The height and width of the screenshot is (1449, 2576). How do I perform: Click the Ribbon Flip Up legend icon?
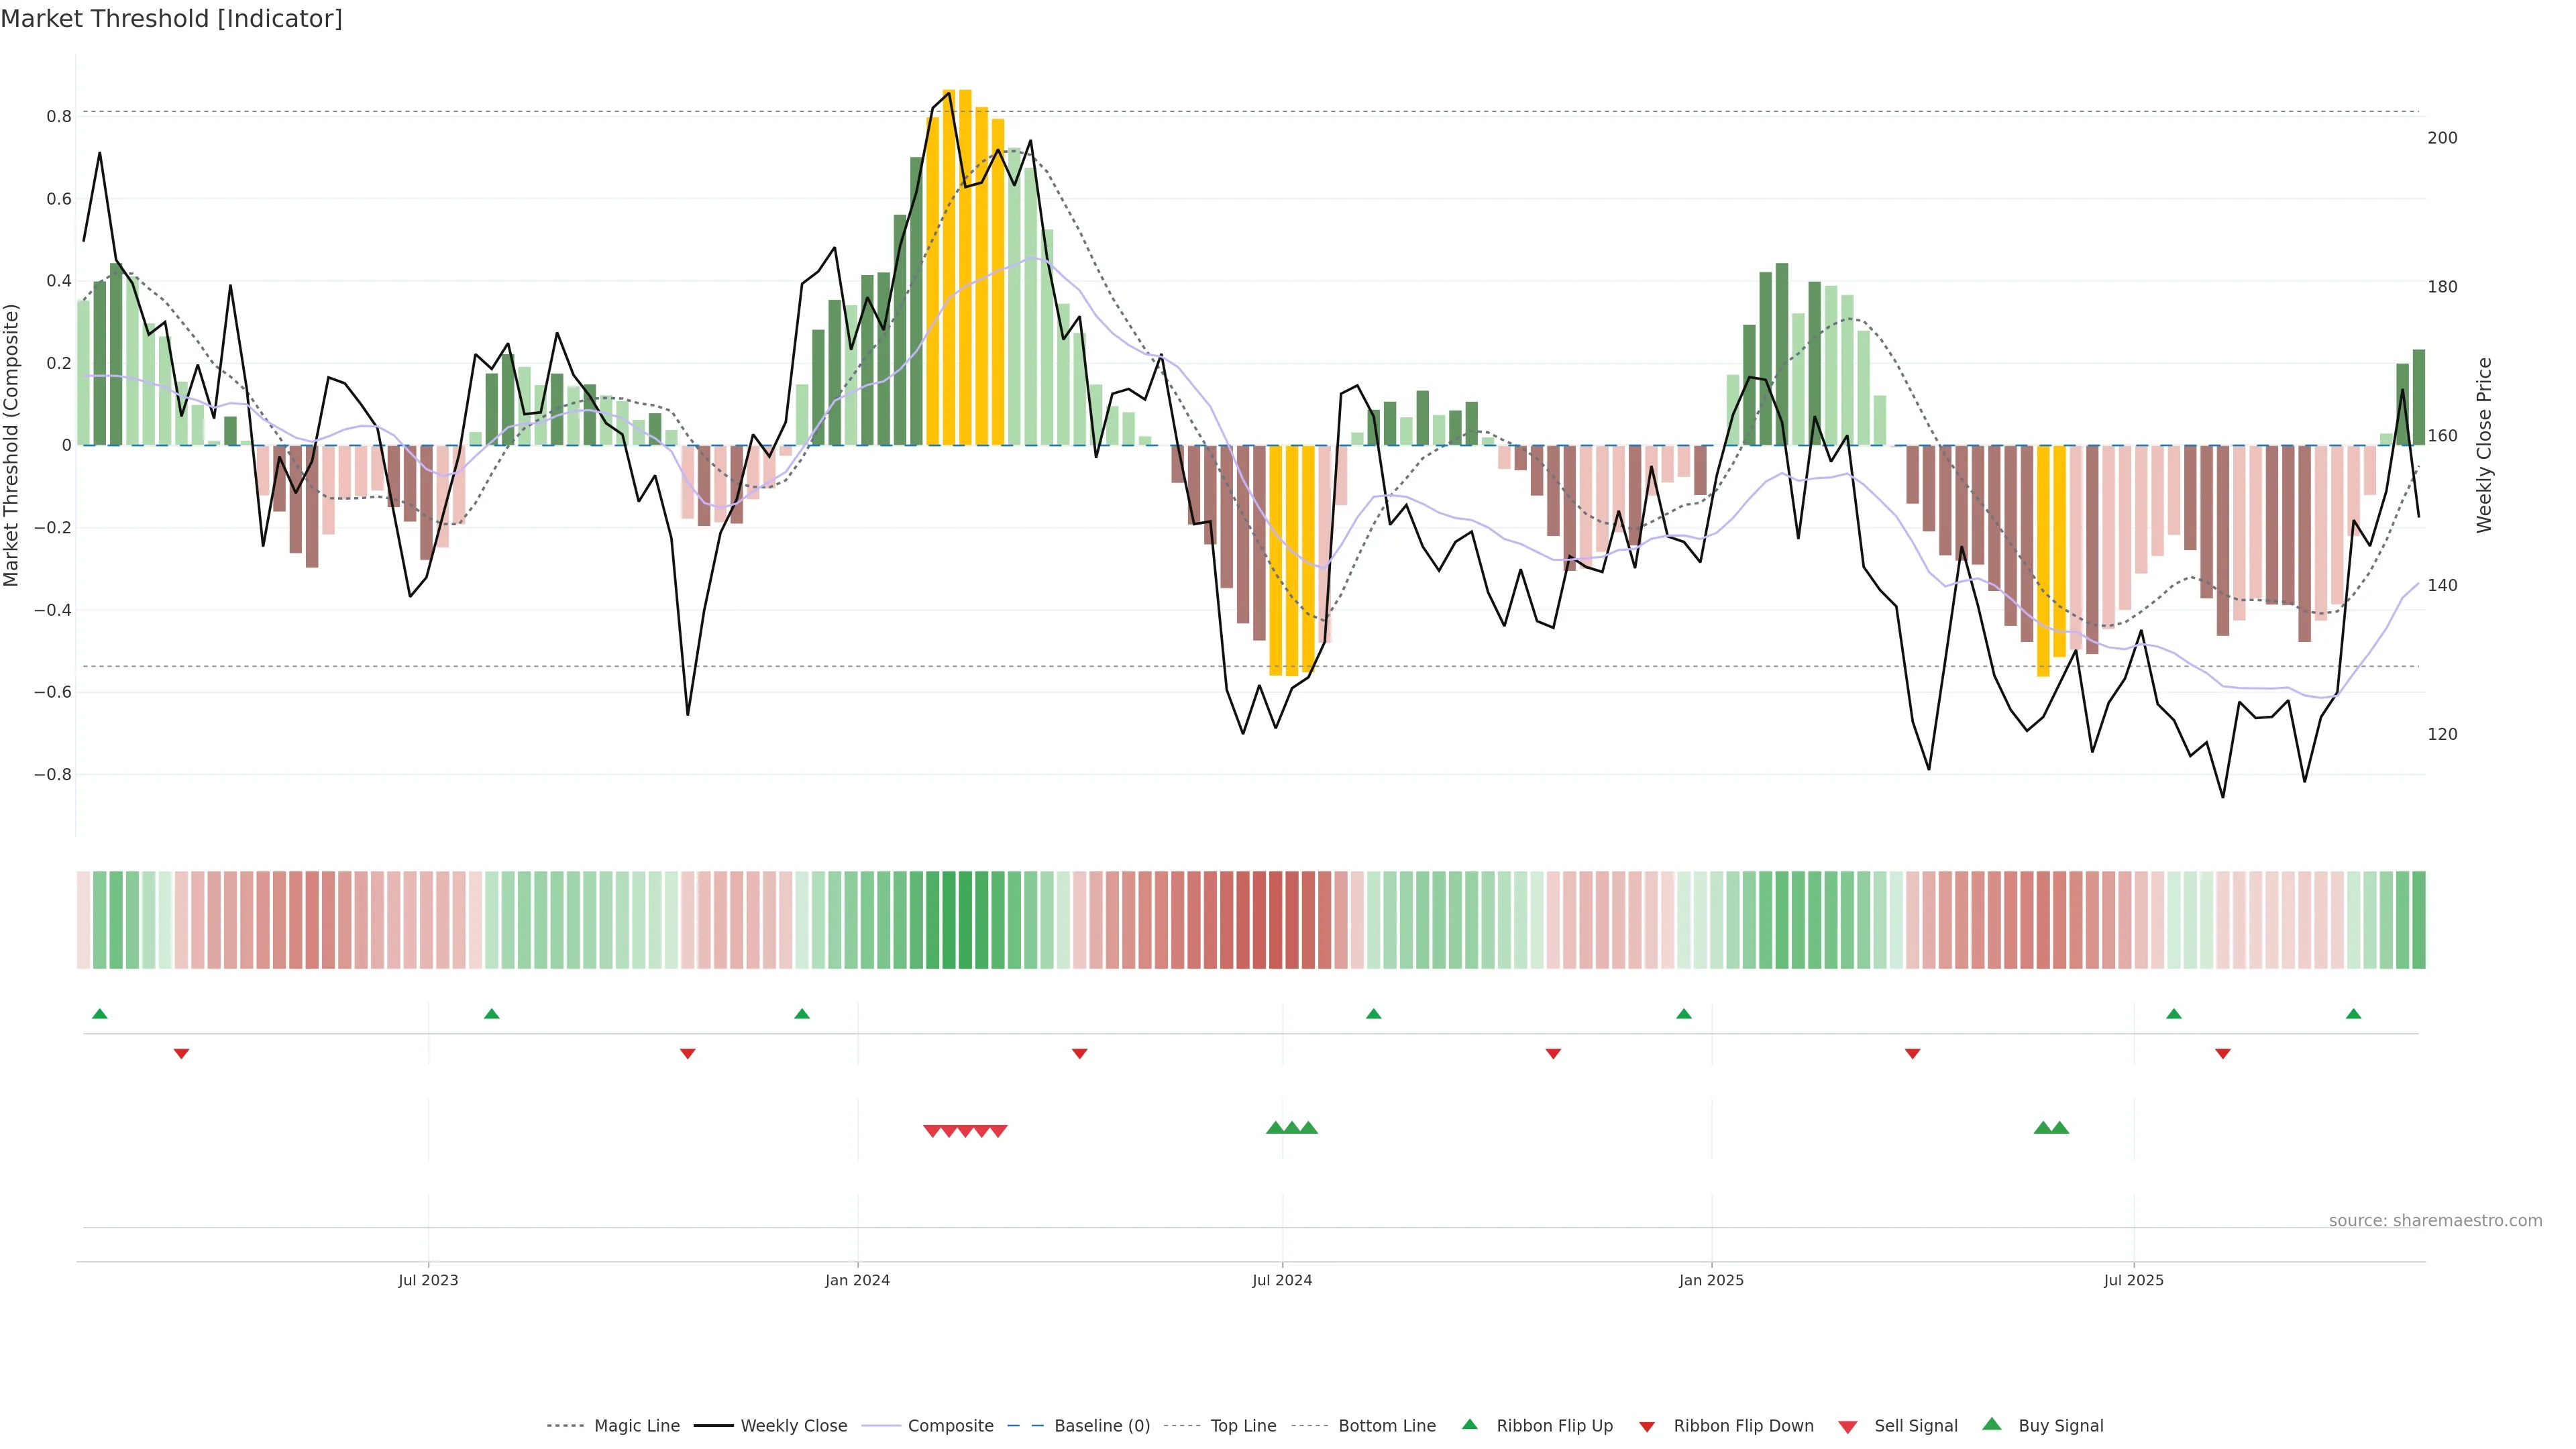tap(1469, 1424)
